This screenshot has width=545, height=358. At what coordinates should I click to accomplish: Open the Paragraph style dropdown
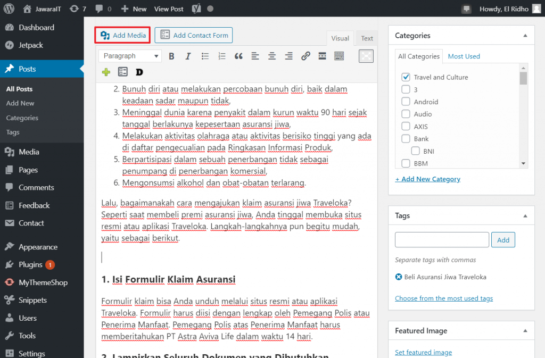[x=129, y=55]
